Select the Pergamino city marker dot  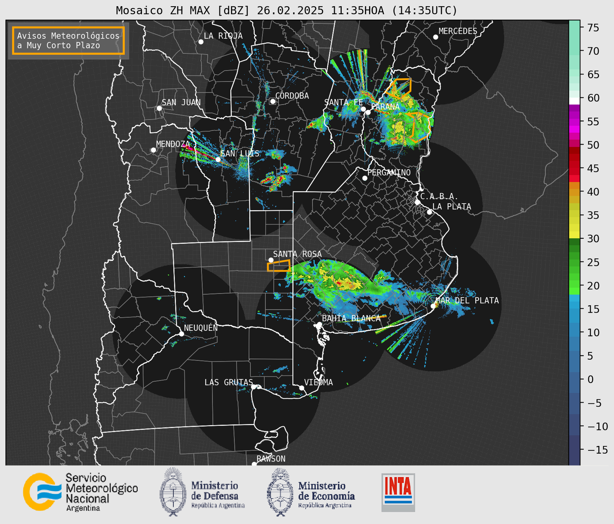365,178
